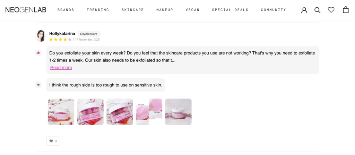This screenshot has width=355, height=155.
Task: Like the review with heart button
Action: click(x=53, y=141)
